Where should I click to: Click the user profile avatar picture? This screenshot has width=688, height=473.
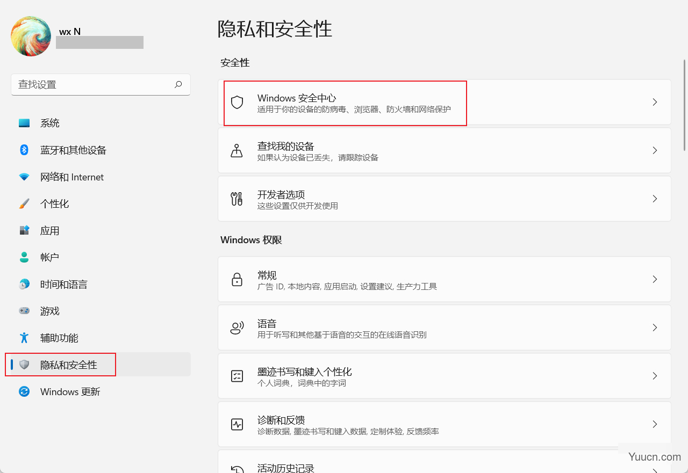click(x=31, y=36)
